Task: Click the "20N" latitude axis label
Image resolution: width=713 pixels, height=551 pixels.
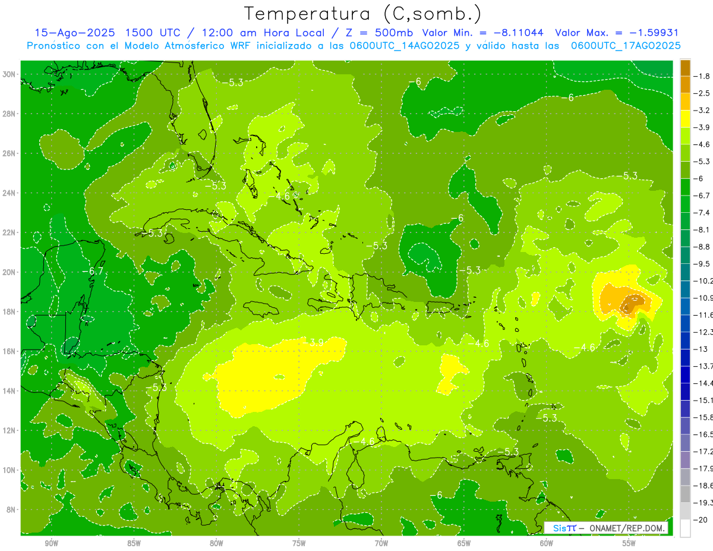Action: [10, 272]
